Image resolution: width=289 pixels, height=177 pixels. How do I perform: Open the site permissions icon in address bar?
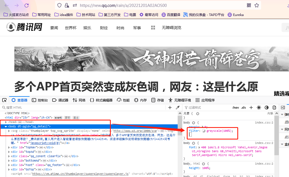pyautogui.click(x=75, y=6)
